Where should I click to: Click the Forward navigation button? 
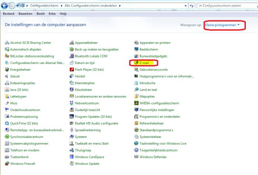tap(12, 6)
